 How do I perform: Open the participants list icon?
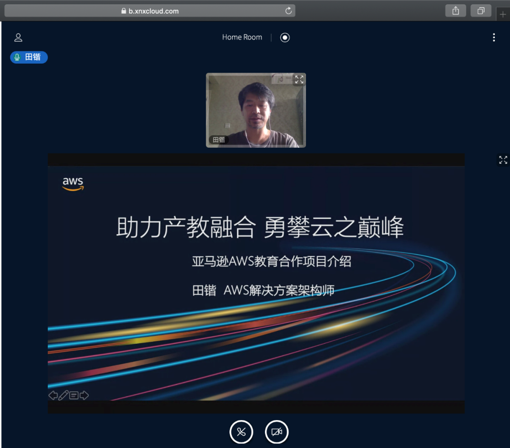pyautogui.click(x=18, y=37)
